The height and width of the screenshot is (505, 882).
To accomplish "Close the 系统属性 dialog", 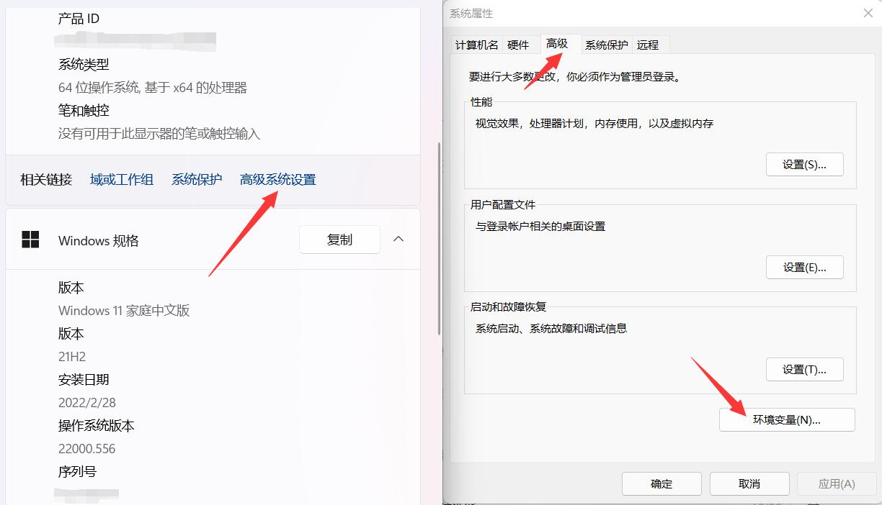I will tap(867, 13).
